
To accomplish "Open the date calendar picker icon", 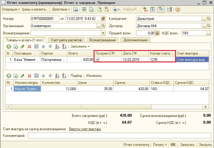I will coord(103,18).
